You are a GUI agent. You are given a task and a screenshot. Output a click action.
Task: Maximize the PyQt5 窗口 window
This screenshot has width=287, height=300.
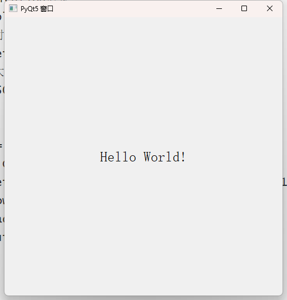(x=244, y=8)
